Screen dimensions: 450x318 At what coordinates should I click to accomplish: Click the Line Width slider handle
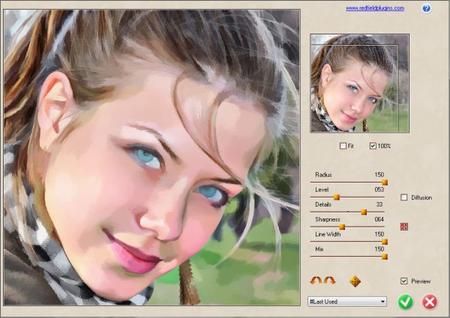click(x=385, y=242)
